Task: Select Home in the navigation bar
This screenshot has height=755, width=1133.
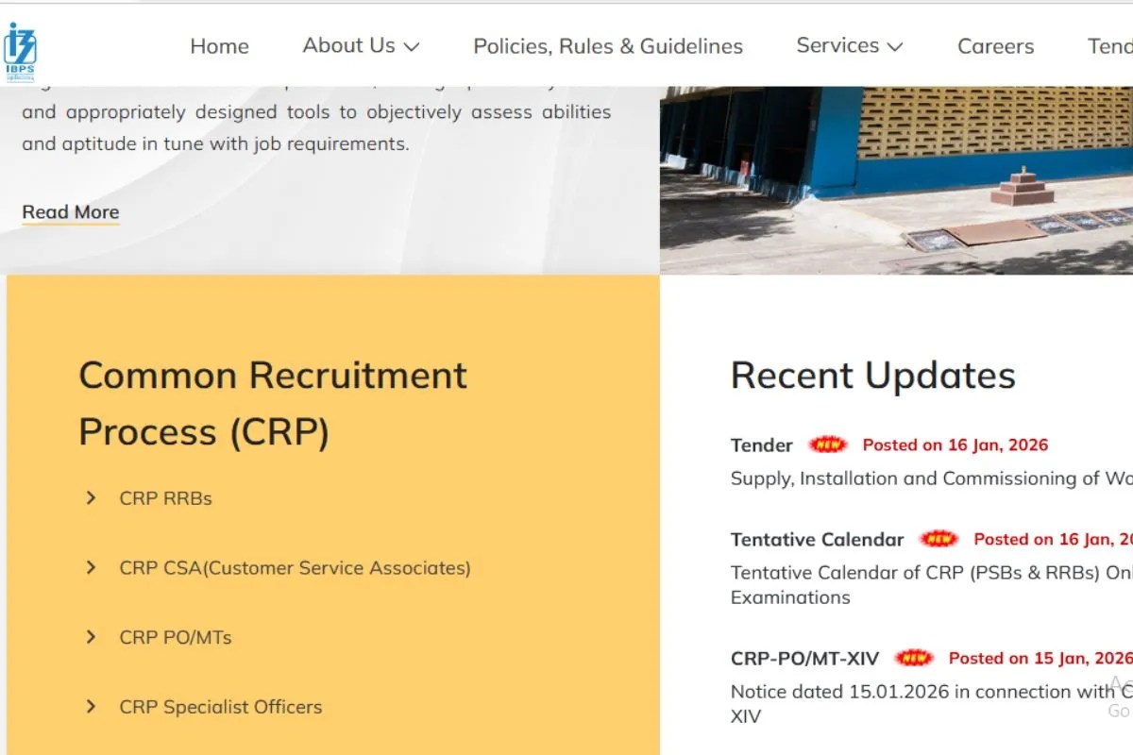Action: (x=219, y=45)
